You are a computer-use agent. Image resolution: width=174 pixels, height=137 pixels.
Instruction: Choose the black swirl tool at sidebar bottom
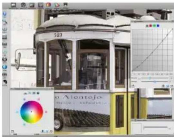click(x=5, y=82)
